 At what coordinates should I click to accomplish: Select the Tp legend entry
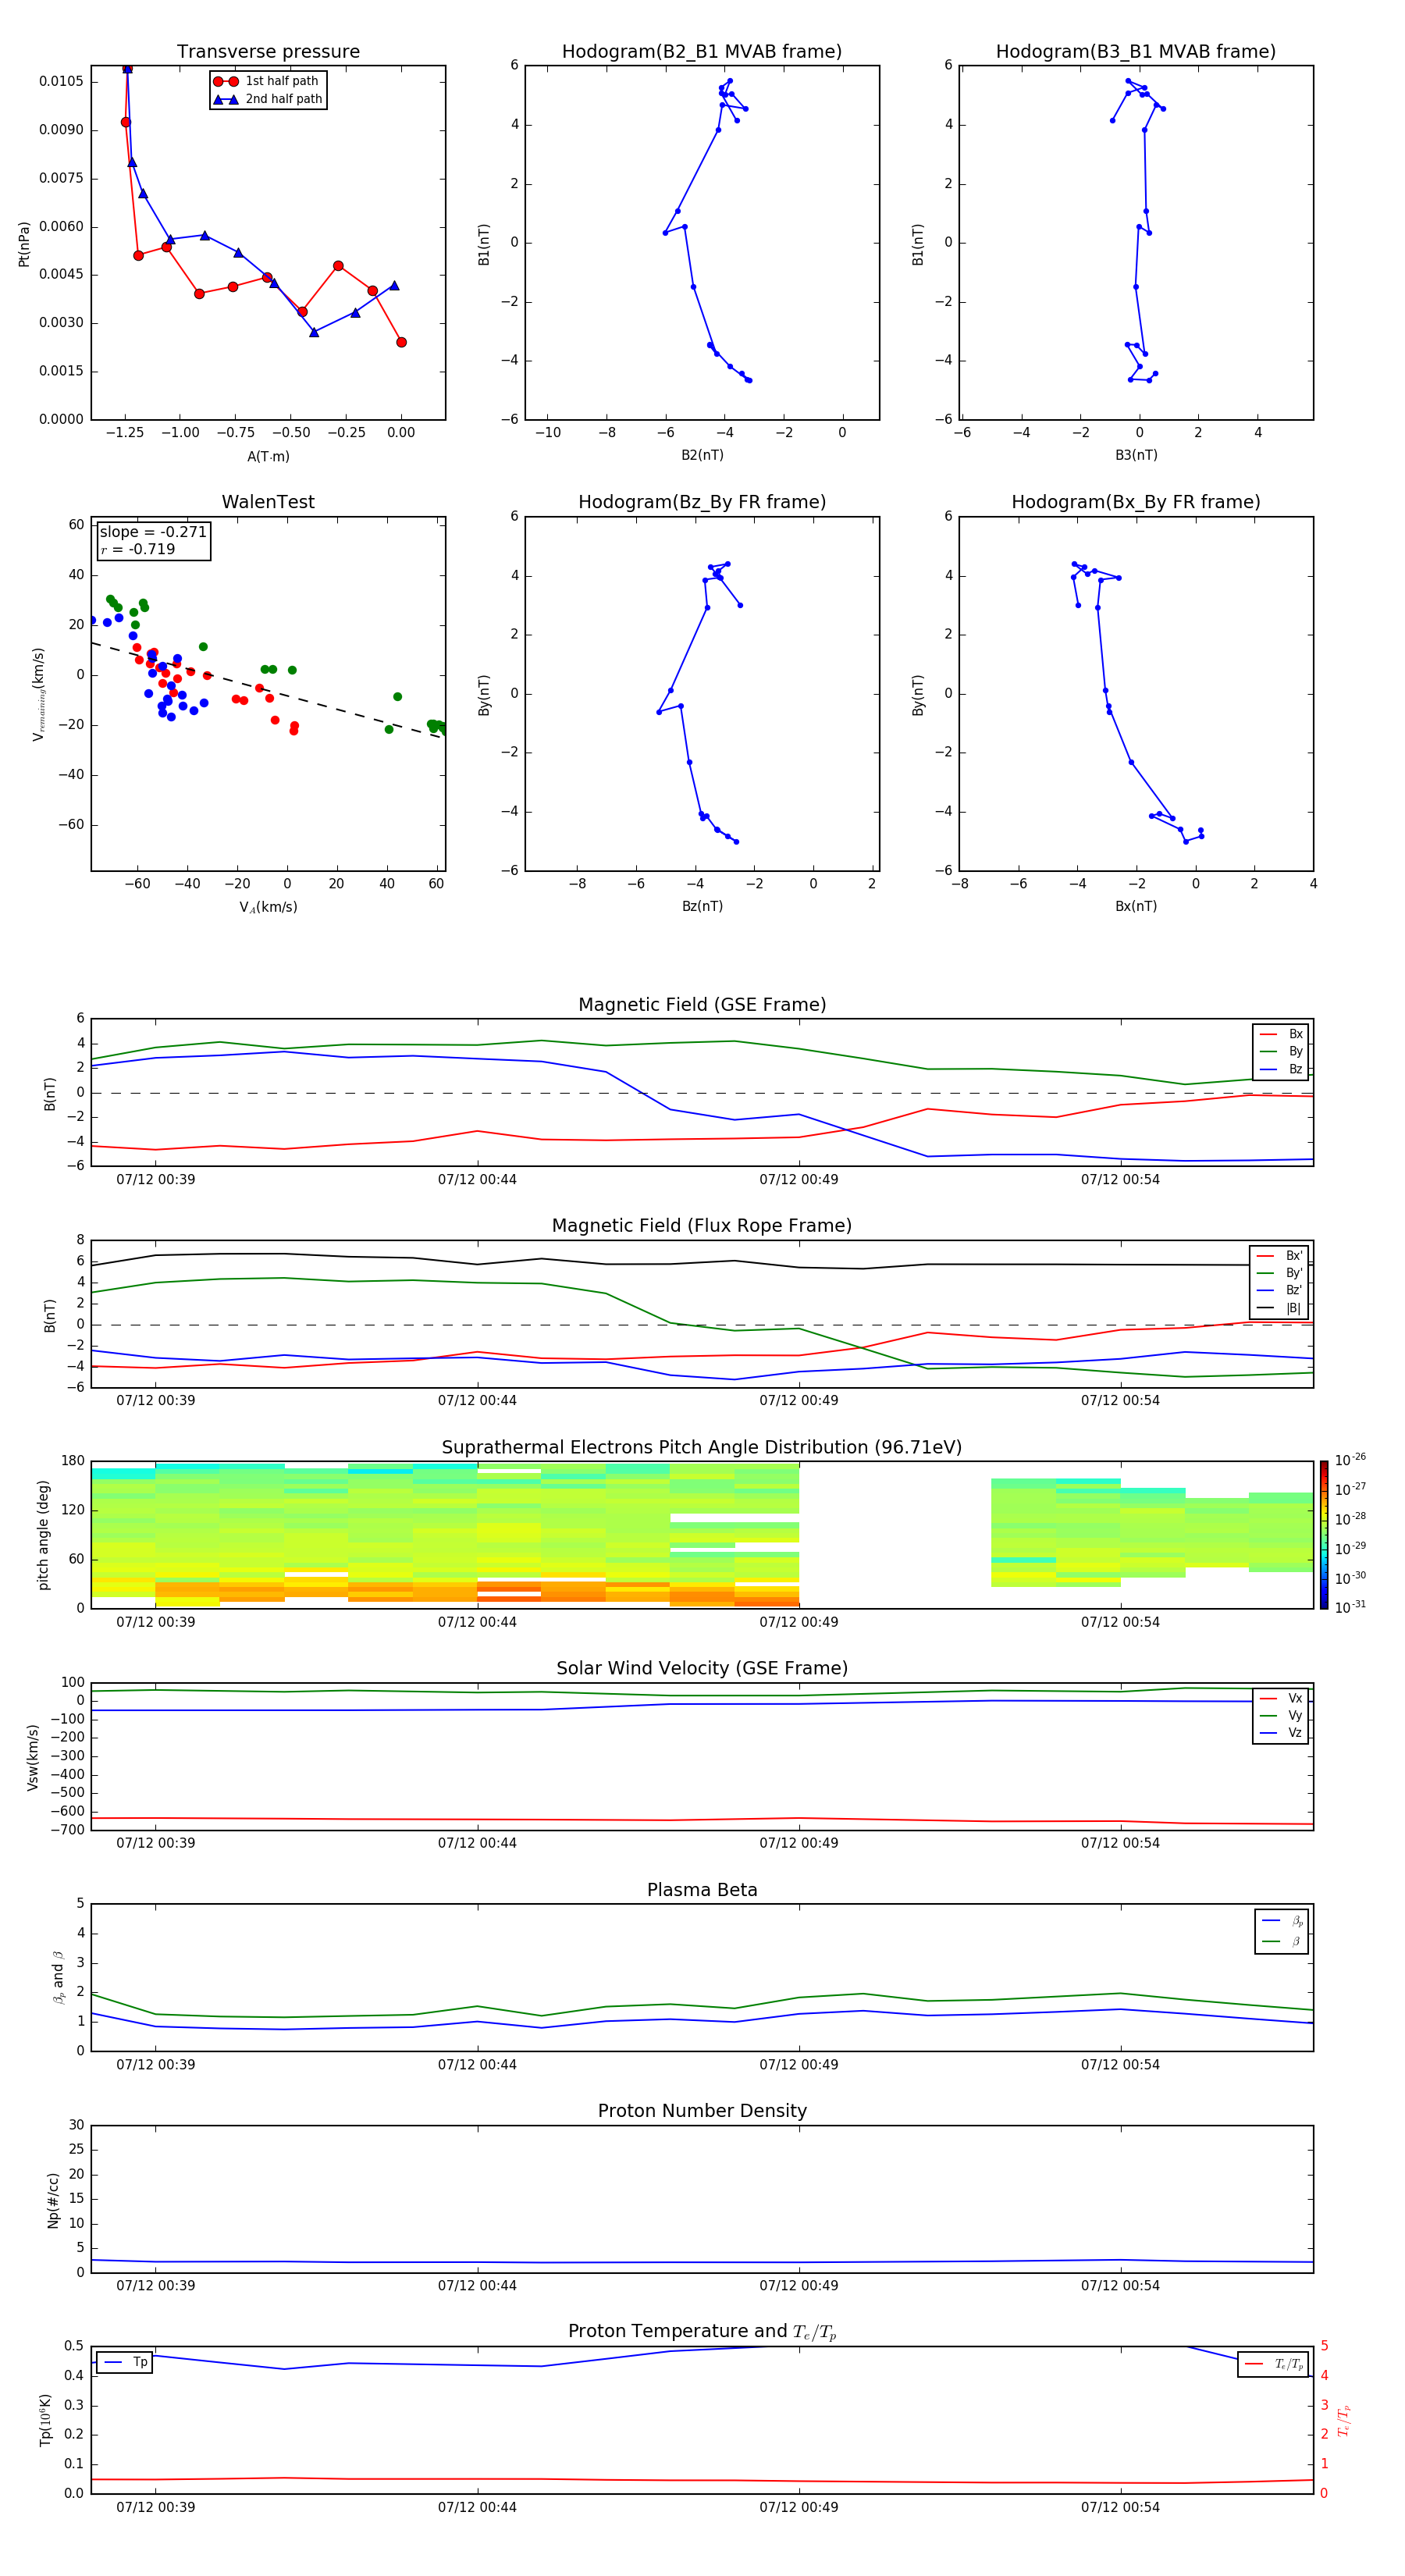[x=124, y=2362]
